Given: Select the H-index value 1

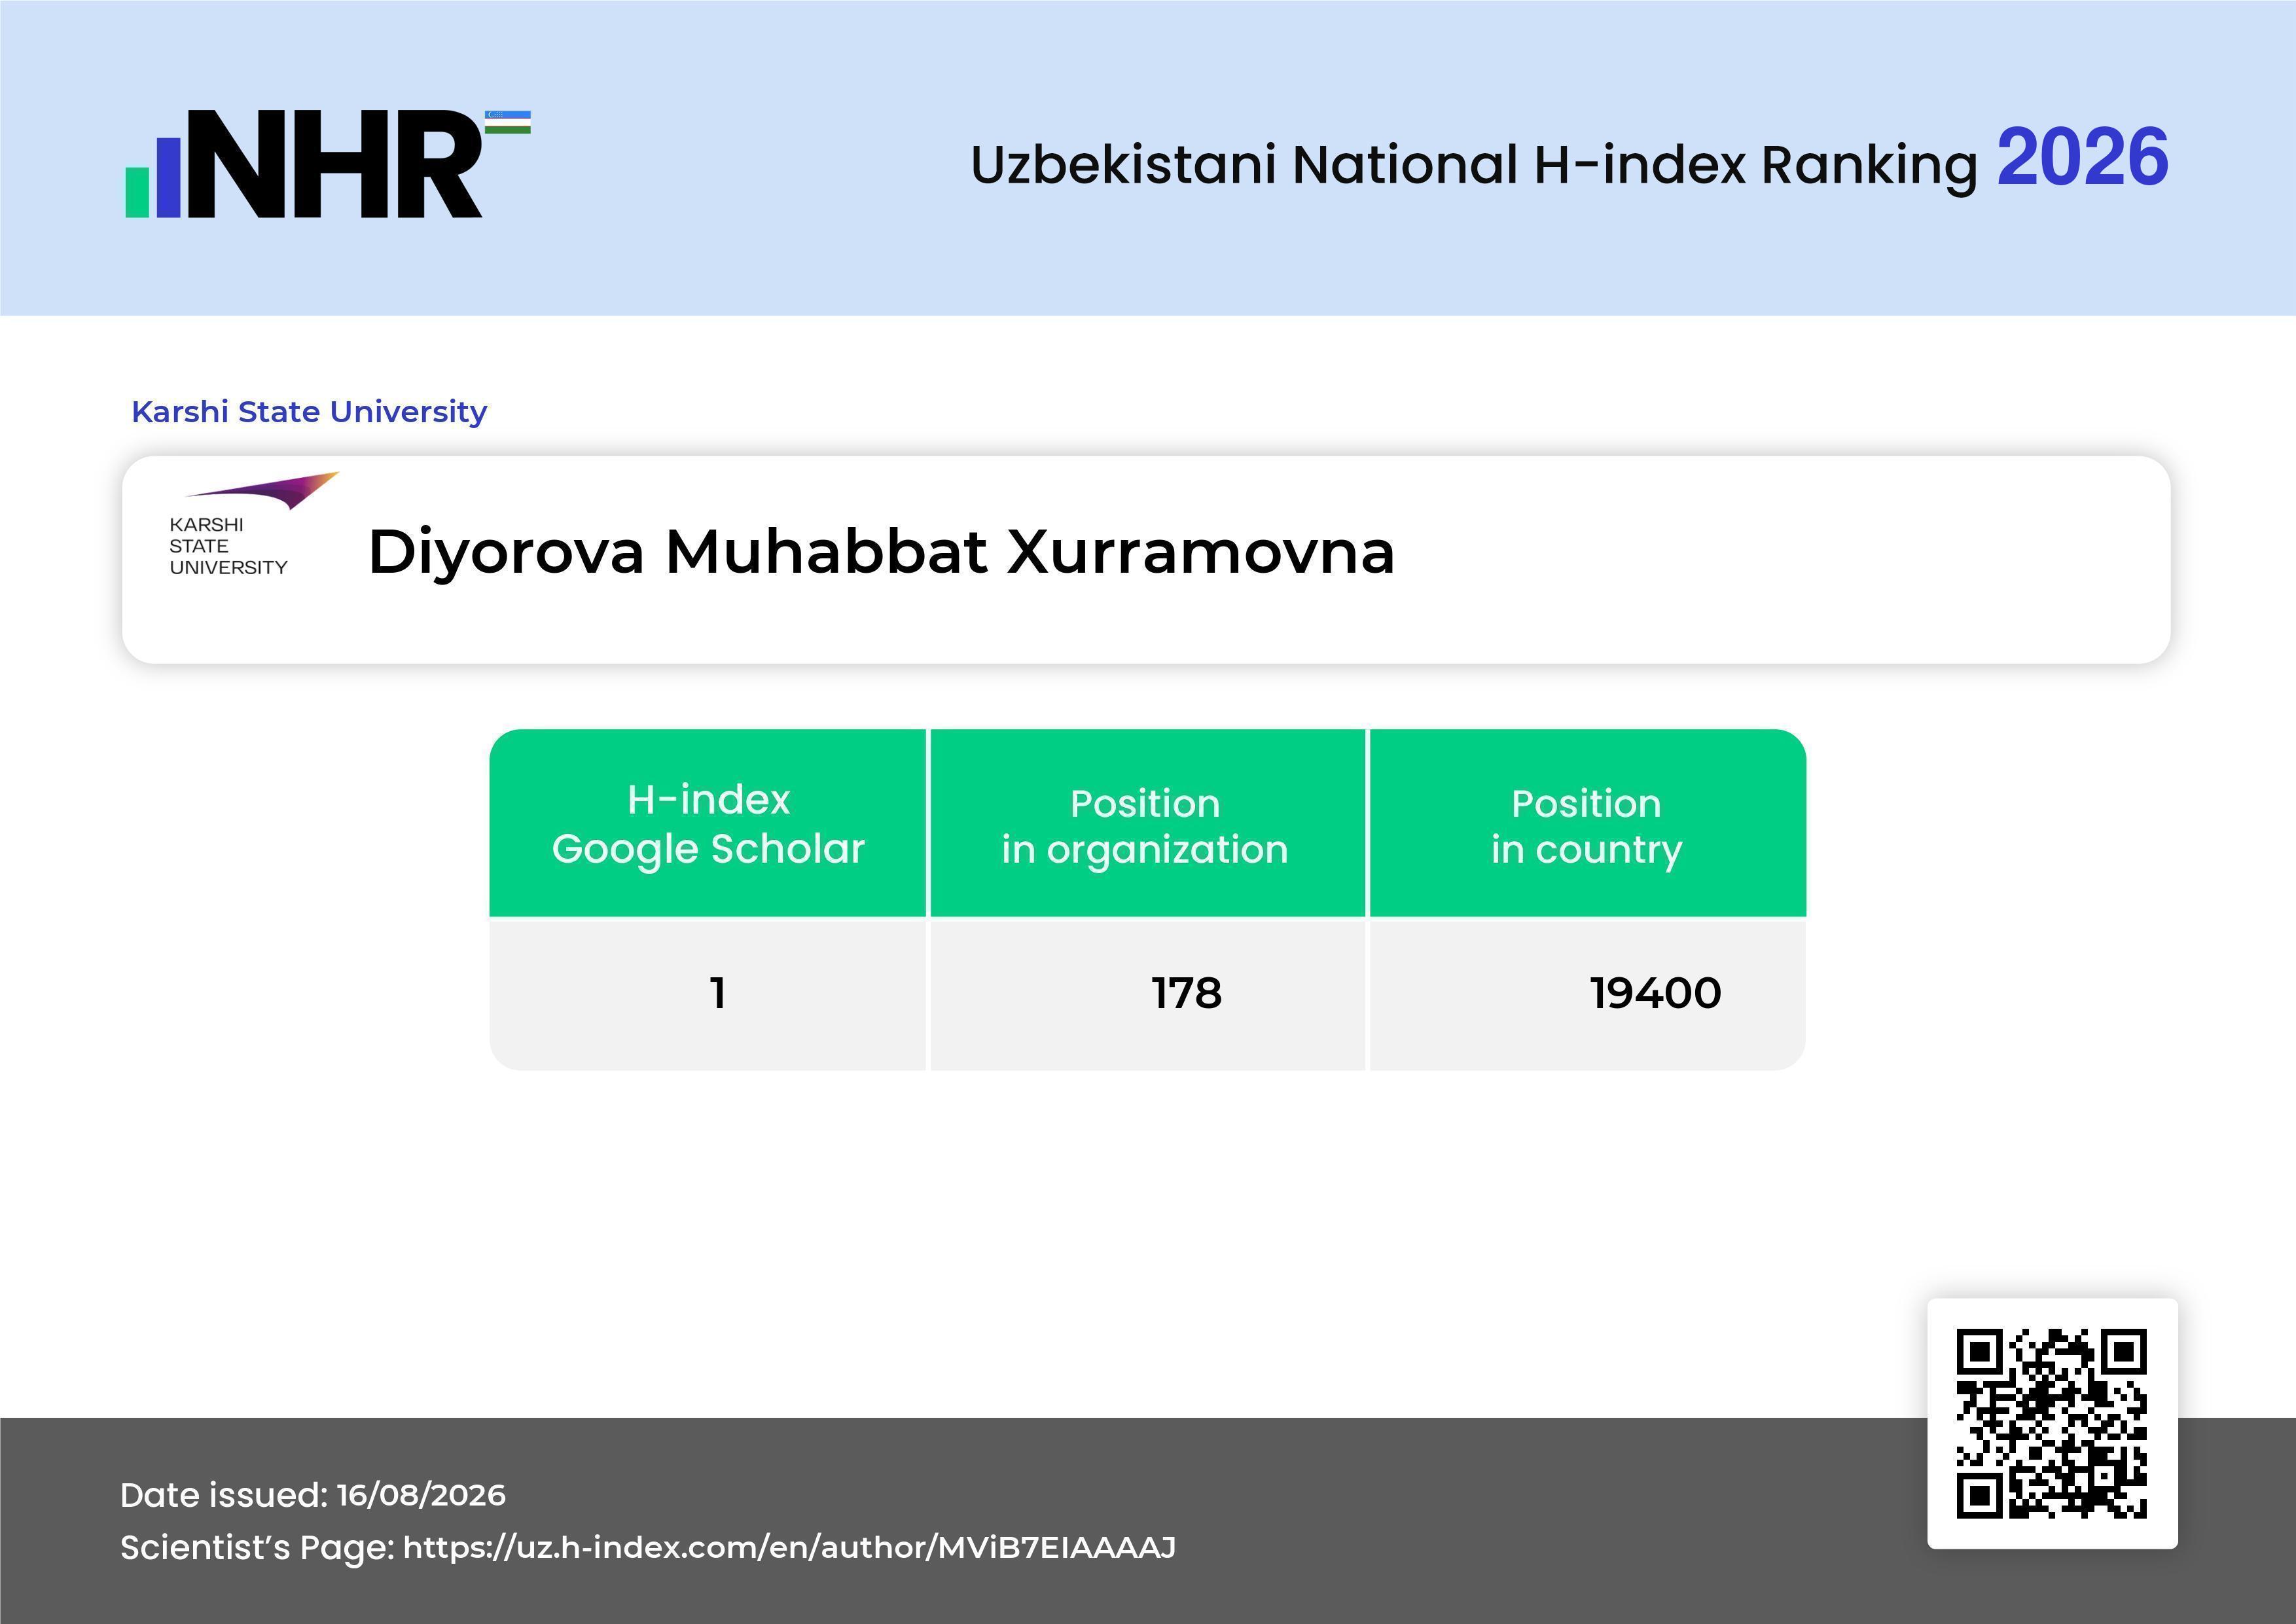Looking at the screenshot, I should click(x=717, y=993).
